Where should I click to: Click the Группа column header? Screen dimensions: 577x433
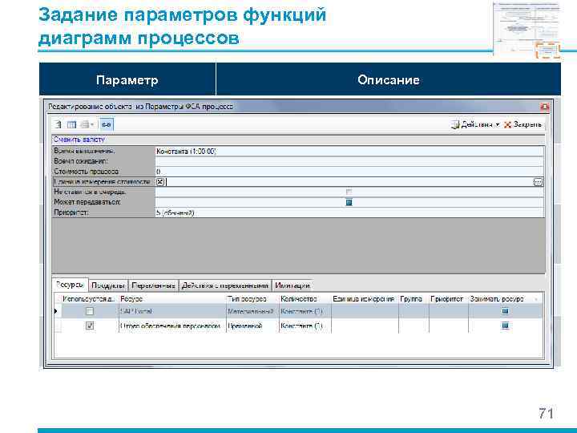pos(414,299)
